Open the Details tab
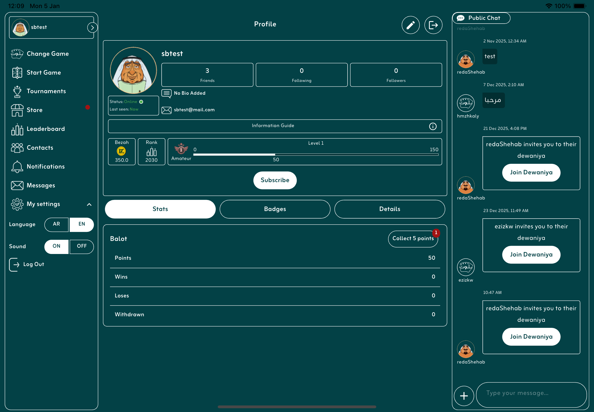The width and height of the screenshot is (594, 412). pos(389,209)
